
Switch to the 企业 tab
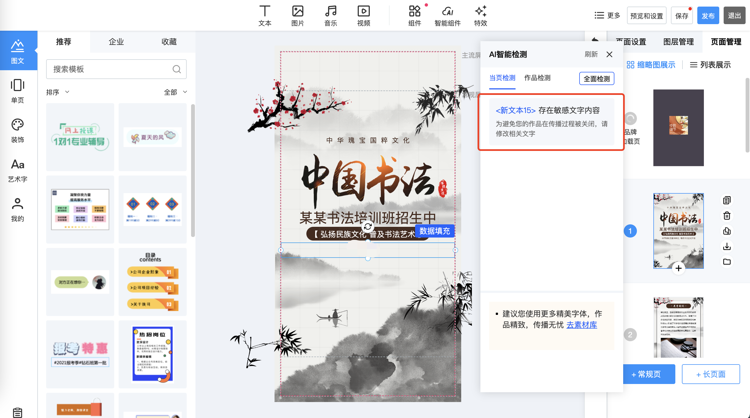point(116,42)
